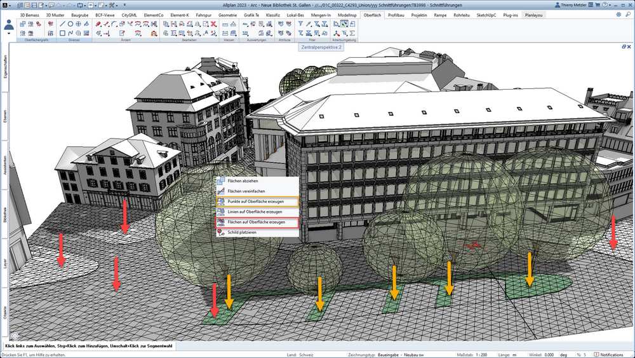Click the search magnifier icon at top right
The width and height of the screenshot is (635, 358).
tap(628, 15)
